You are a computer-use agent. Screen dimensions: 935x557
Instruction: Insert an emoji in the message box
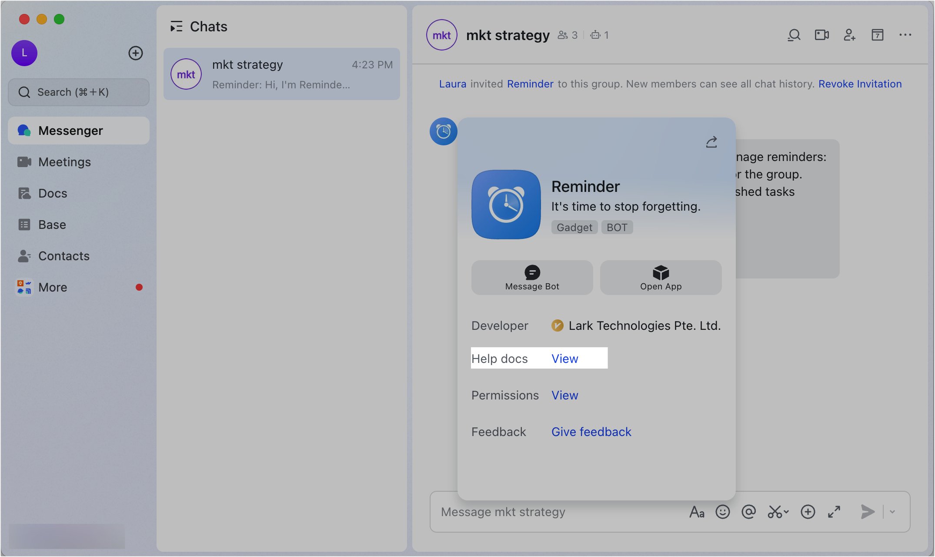(x=722, y=512)
